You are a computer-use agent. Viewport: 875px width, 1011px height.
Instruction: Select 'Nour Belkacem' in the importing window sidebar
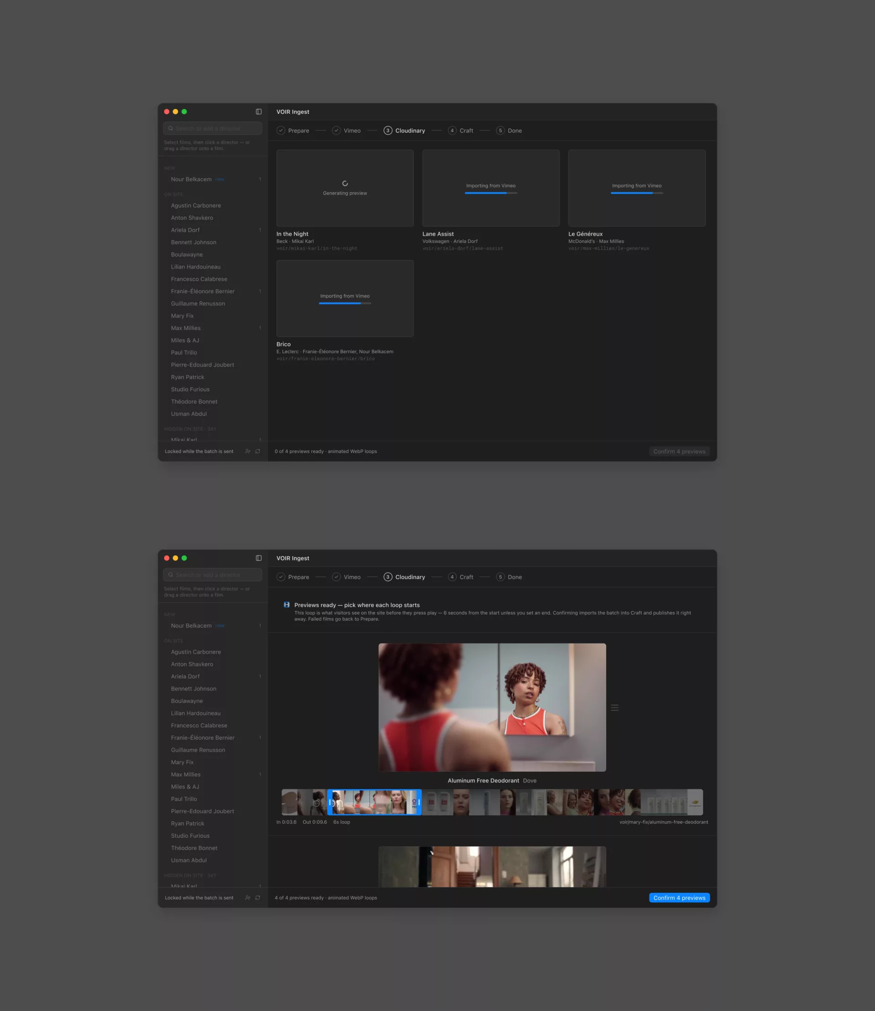(x=213, y=179)
